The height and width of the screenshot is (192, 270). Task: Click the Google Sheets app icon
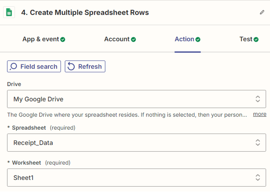pos(9,12)
